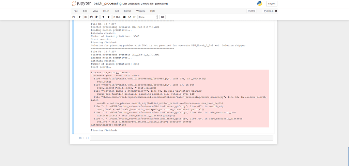Viewport: 349px width, 166px height.
Task: Open the Widgets menu
Action: [140, 11]
